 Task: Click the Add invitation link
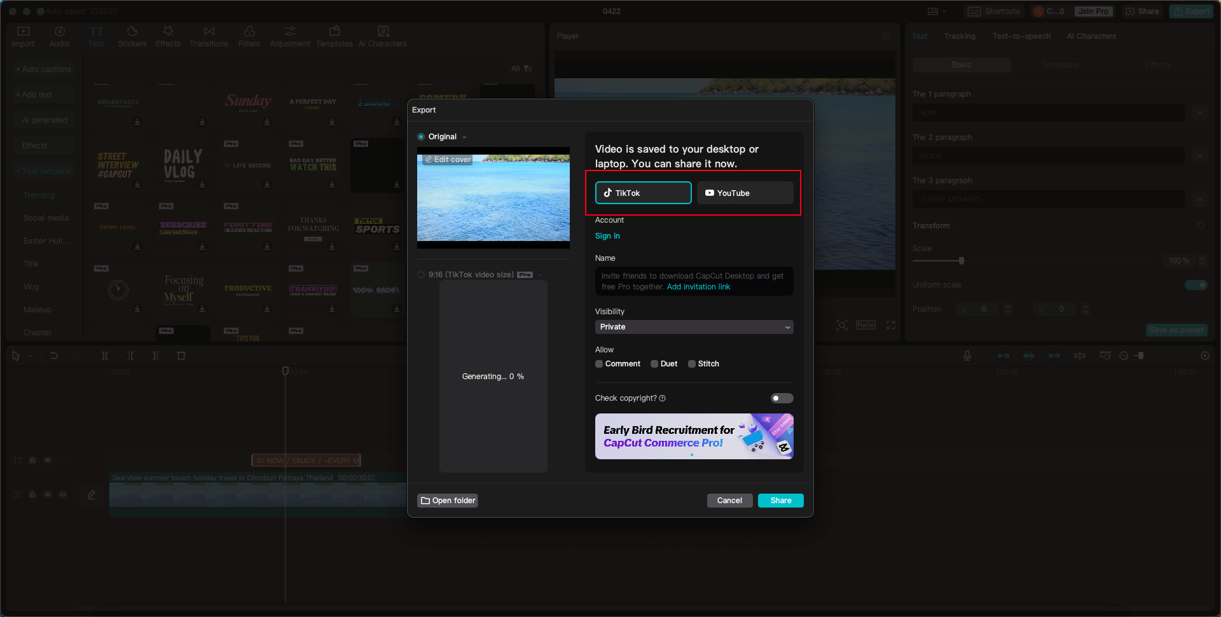(x=698, y=287)
